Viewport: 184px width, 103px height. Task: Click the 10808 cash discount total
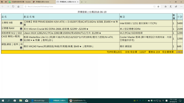tap(179, 52)
